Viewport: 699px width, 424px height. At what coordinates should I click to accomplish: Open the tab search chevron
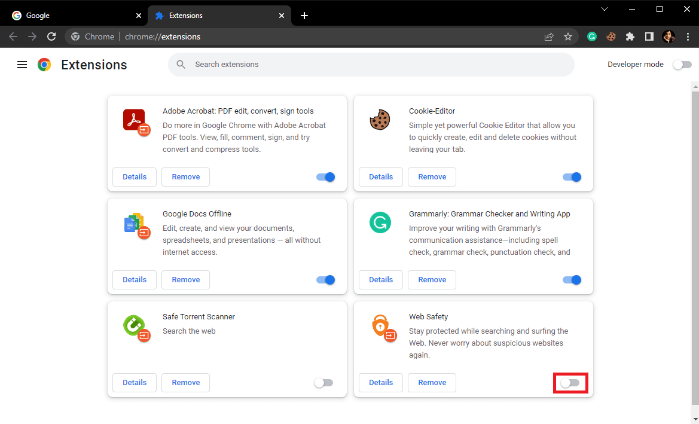(x=605, y=9)
